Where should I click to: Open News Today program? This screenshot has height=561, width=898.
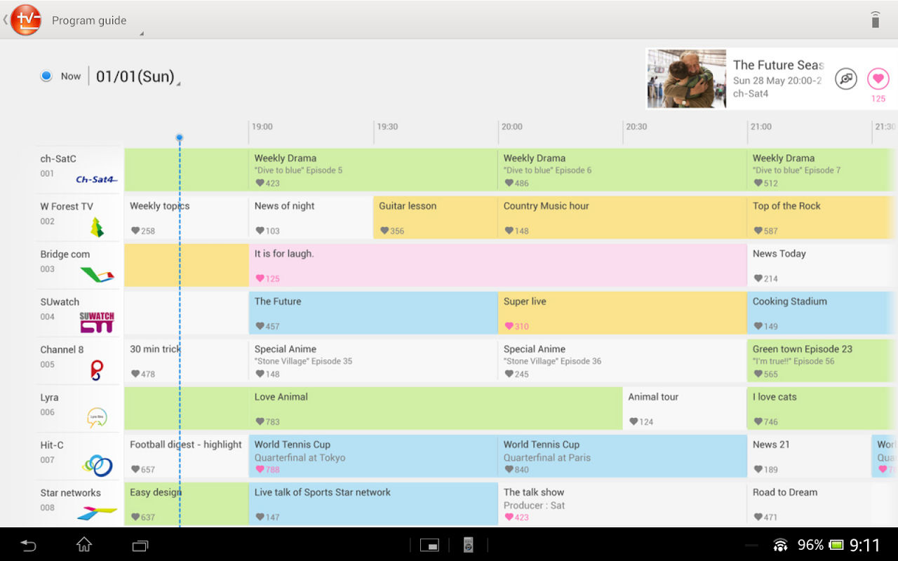[x=822, y=265]
